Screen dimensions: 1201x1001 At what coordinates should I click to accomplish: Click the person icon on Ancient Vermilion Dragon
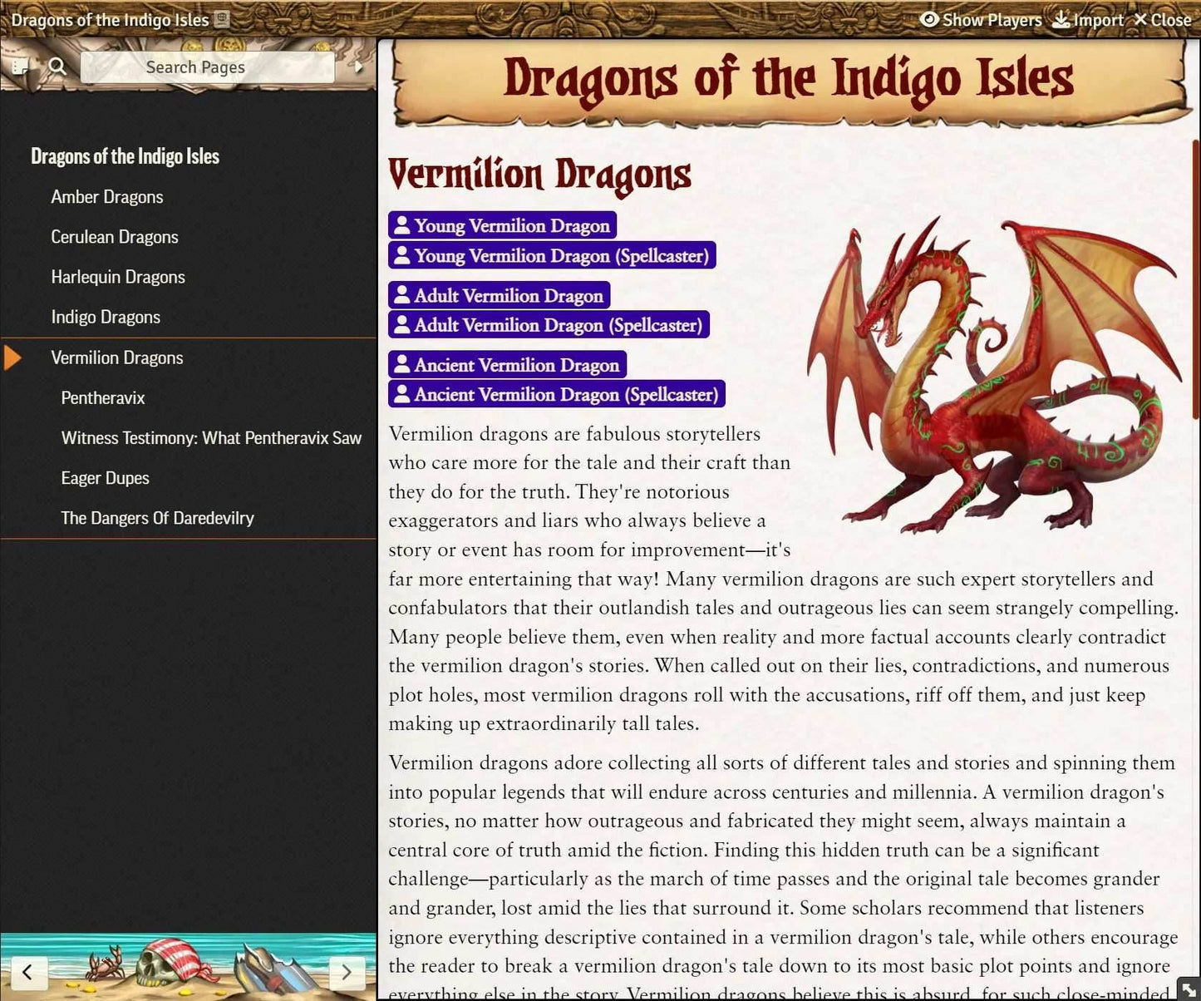click(x=402, y=364)
